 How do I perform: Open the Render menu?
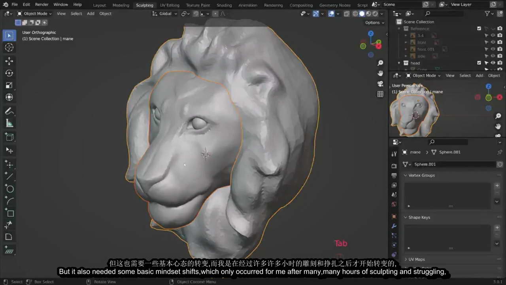point(42,4)
